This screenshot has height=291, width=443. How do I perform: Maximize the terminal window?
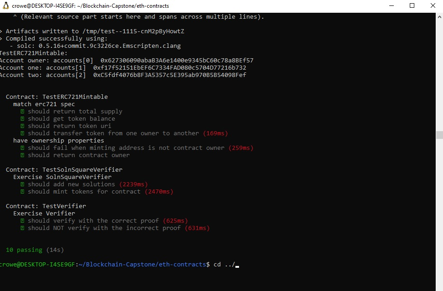(412, 5)
